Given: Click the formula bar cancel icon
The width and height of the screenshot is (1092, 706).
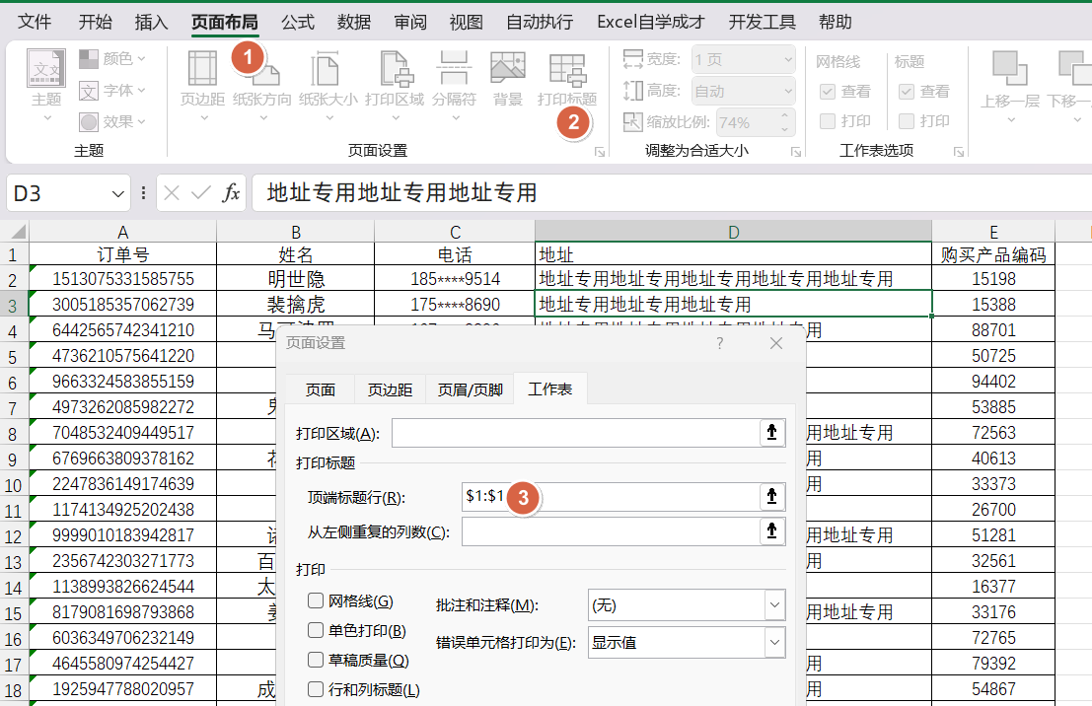Looking at the screenshot, I should pyautogui.click(x=172, y=193).
